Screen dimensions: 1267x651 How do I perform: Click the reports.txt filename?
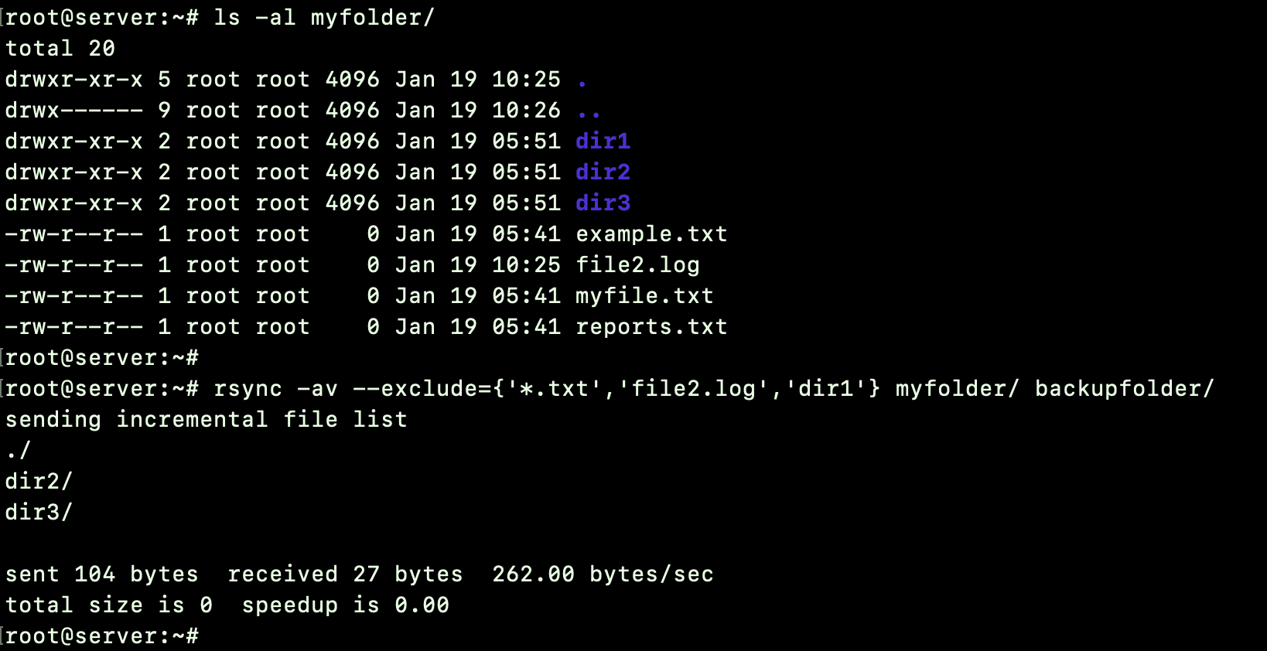651,327
